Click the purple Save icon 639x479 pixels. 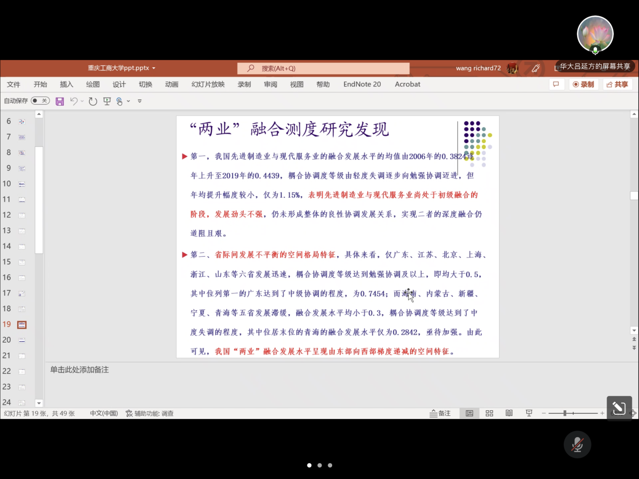click(x=60, y=101)
